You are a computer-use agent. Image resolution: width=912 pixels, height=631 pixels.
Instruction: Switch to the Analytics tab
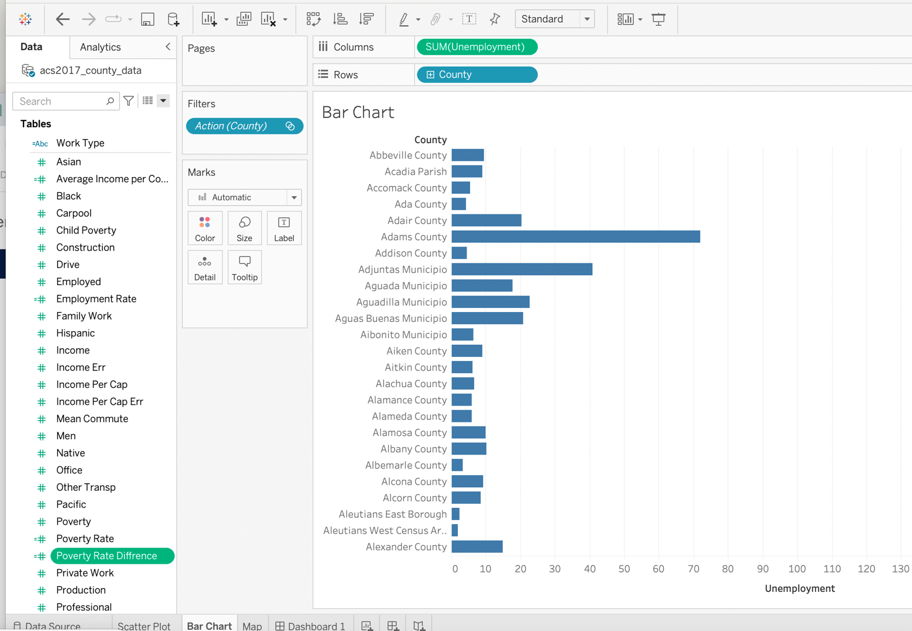(x=100, y=47)
